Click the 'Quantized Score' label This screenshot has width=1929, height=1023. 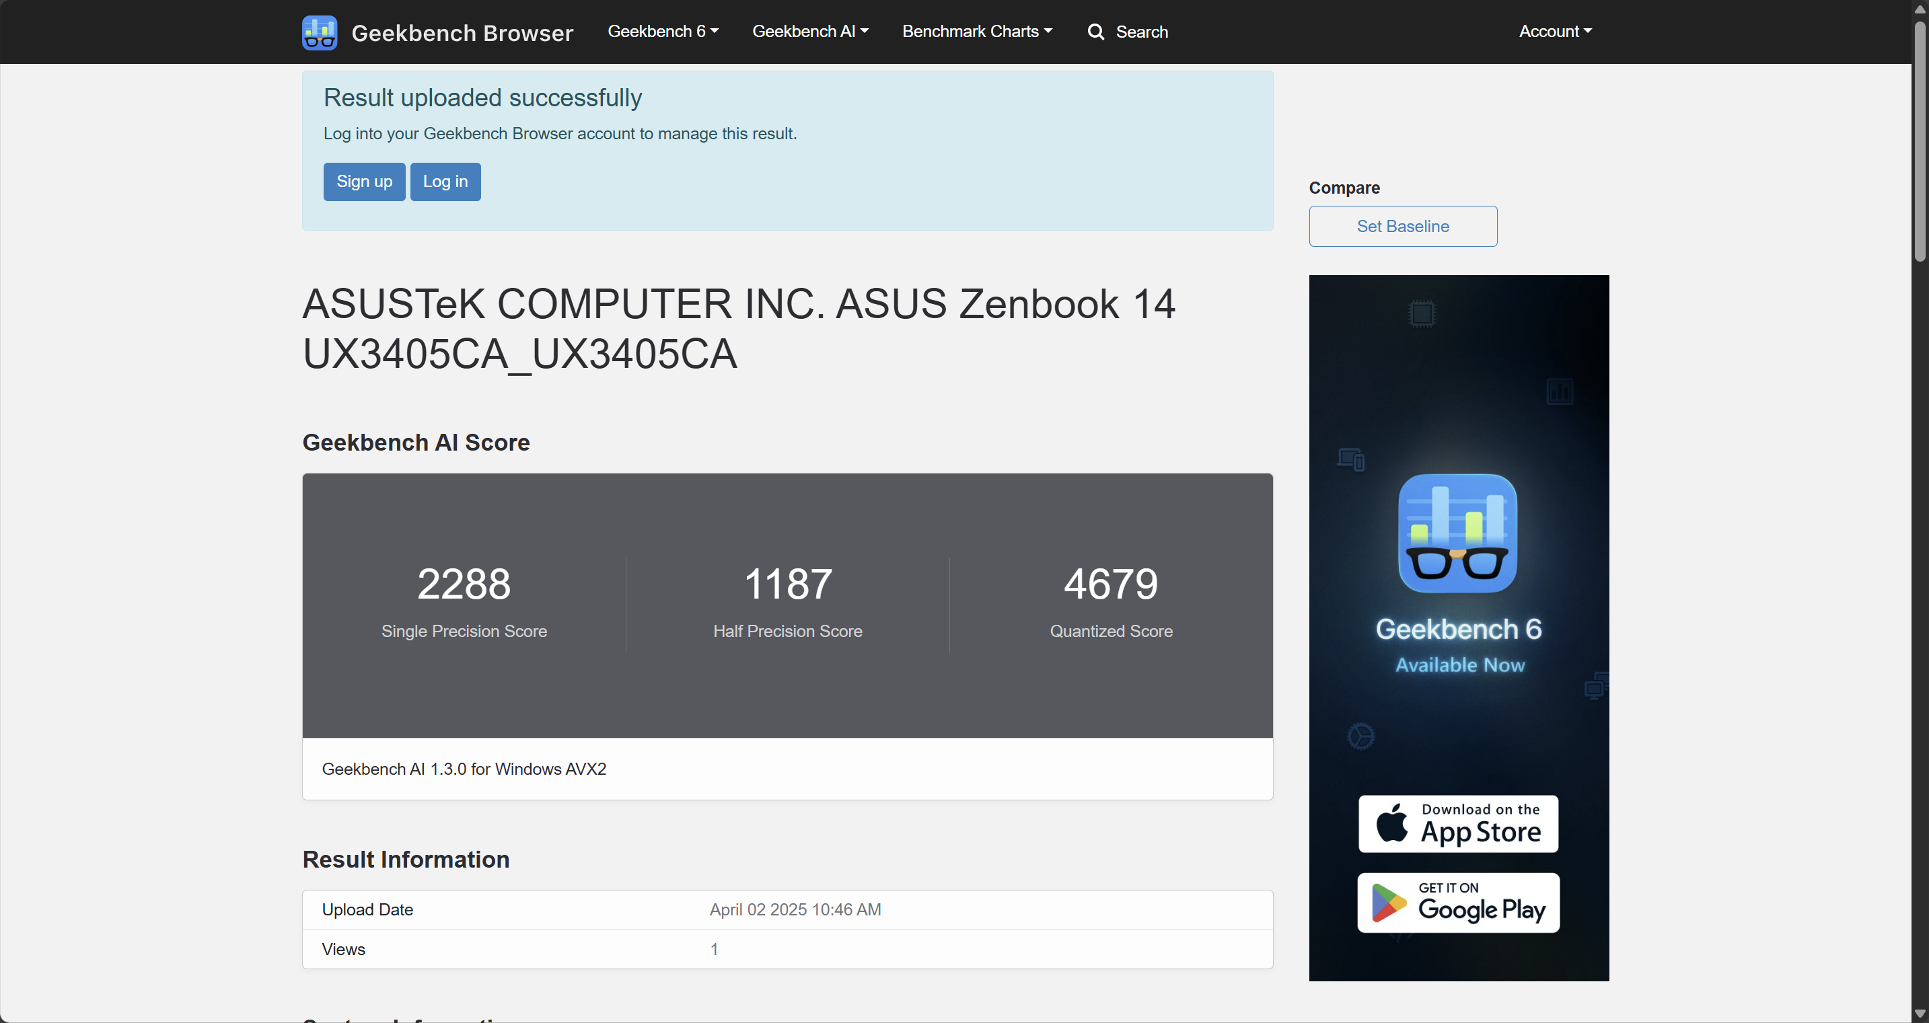tap(1111, 631)
